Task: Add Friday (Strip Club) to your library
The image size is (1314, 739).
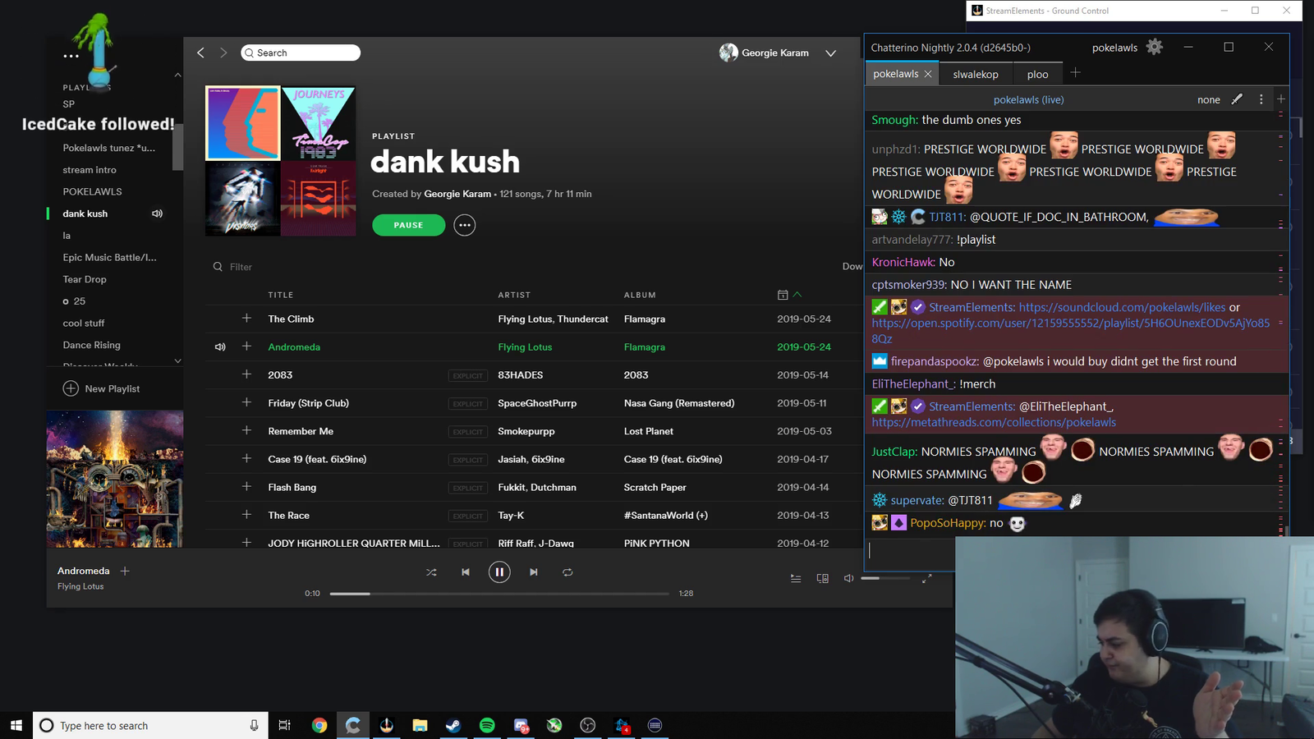Action: click(x=246, y=402)
